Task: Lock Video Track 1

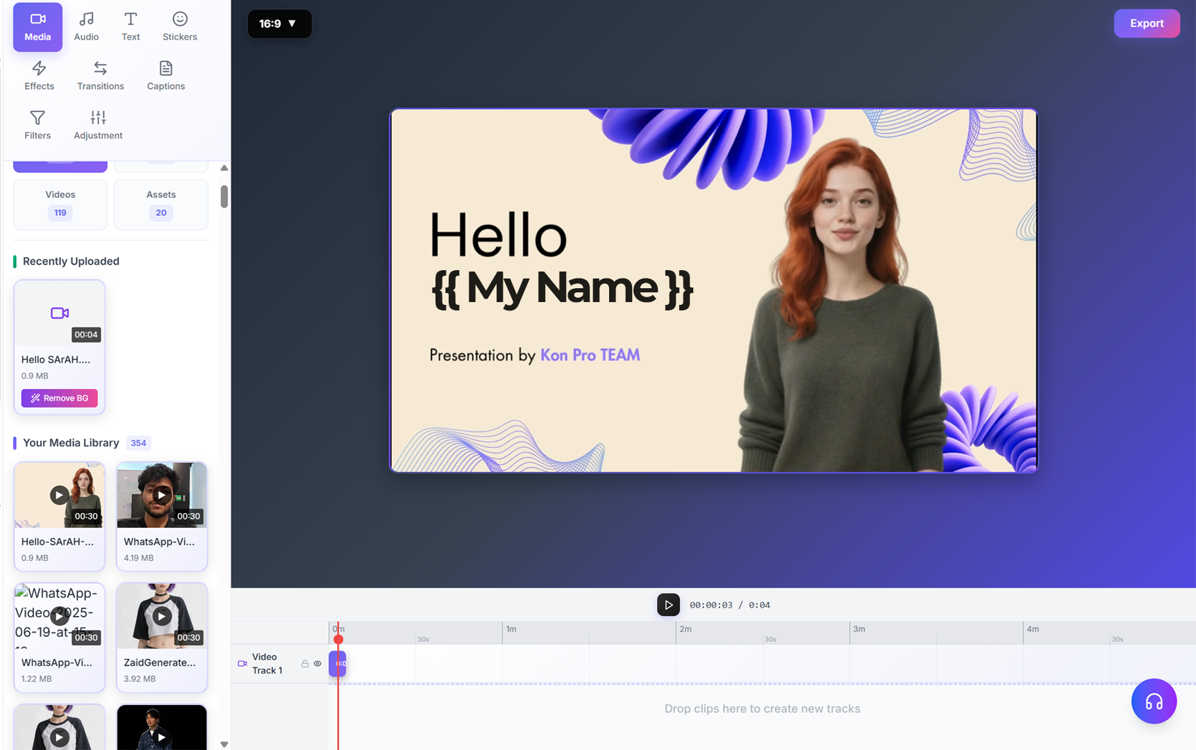Action: tap(306, 664)
